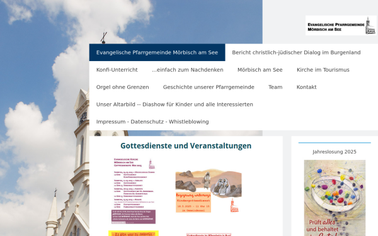
Task: Click the Jahreslosung 2025 label
Action: coord(335,152)
